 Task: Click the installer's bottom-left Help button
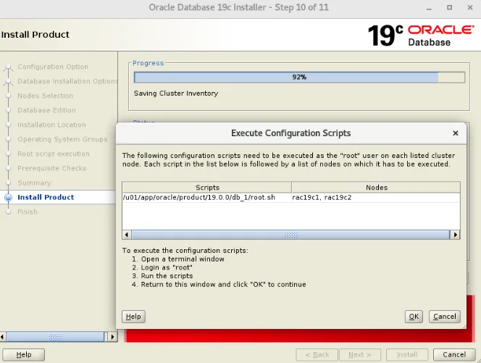coord(24,354)
